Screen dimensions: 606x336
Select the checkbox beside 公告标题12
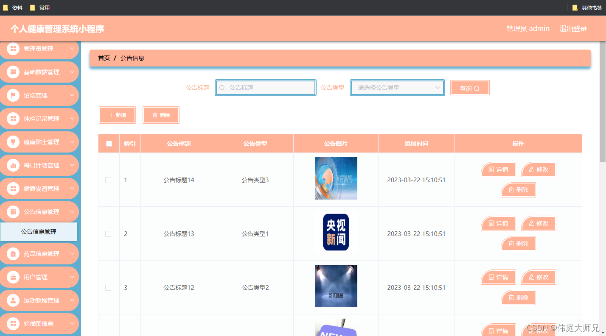point(108,287)
